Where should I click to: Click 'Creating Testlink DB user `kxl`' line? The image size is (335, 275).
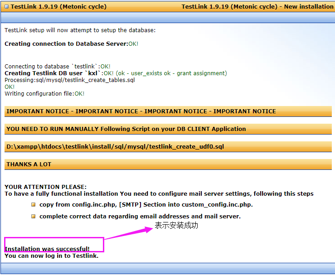point(116,73)
